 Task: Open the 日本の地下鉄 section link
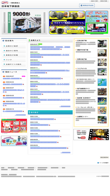(82, 41)
